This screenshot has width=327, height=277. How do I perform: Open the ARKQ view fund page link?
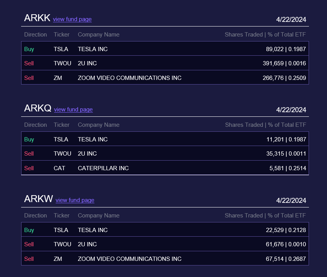point(73,109)
